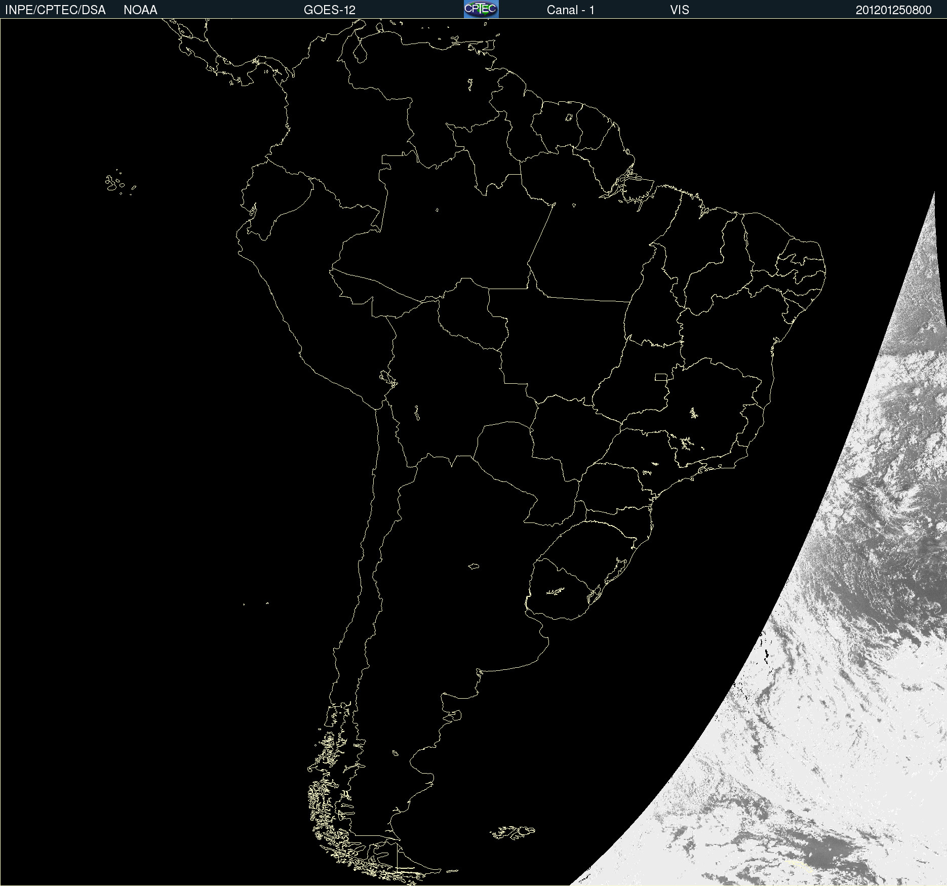947x886 pixels.
Task: Click the CPTEC logo in header
Action: [481, 9]
